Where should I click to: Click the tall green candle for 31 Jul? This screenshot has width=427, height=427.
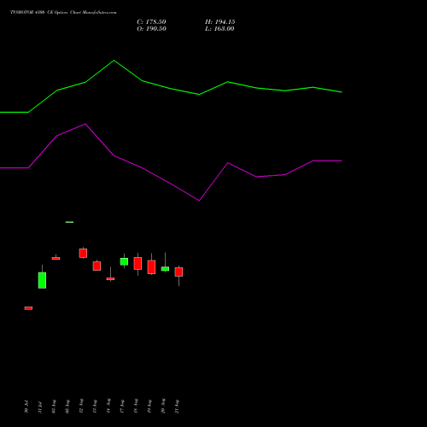[x=42, y=280]
